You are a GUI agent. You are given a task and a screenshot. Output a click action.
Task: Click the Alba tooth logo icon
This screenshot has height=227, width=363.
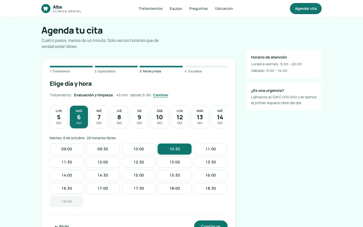46,9
